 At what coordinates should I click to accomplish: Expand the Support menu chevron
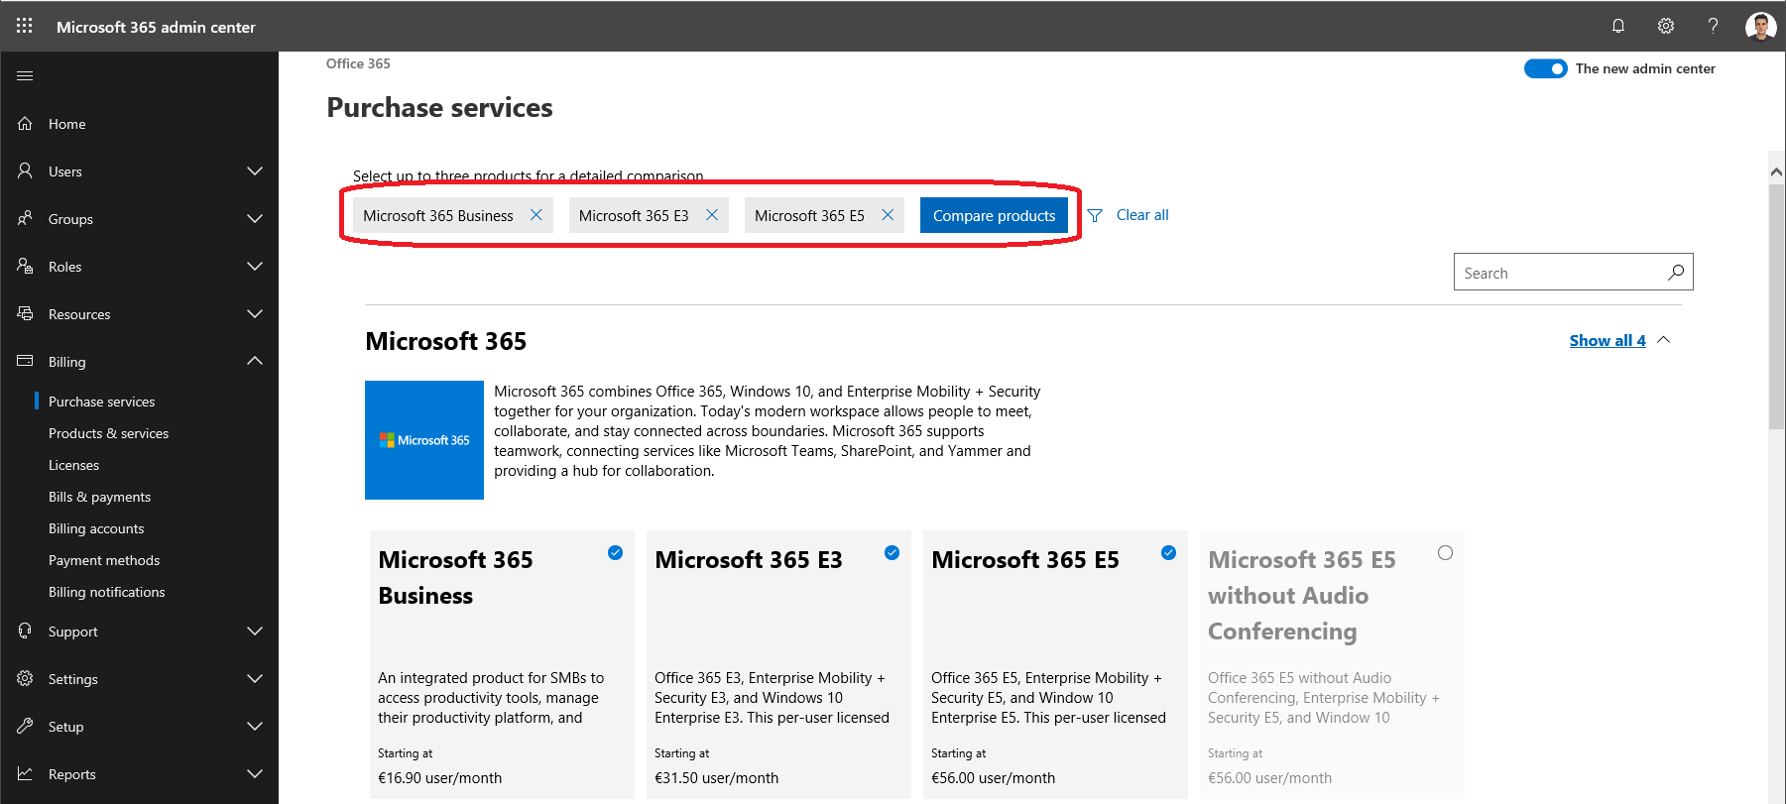(x=255, y=631)
